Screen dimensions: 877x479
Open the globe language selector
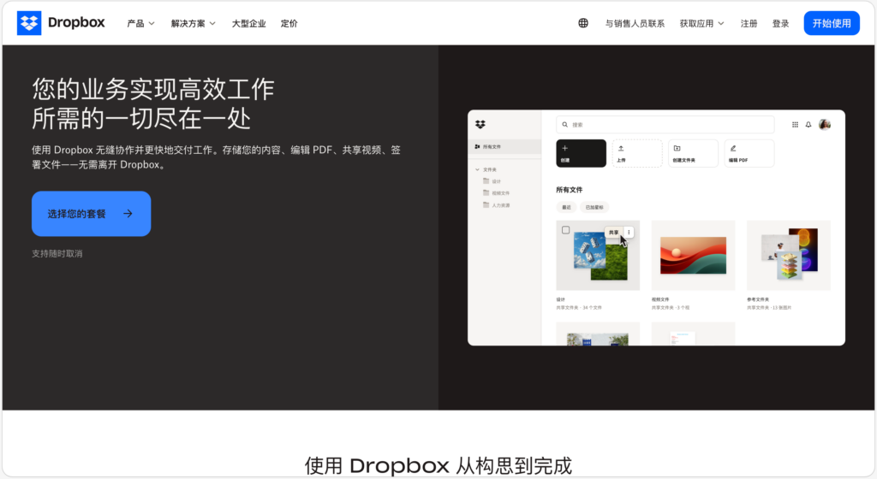click(x=582, y=23)
